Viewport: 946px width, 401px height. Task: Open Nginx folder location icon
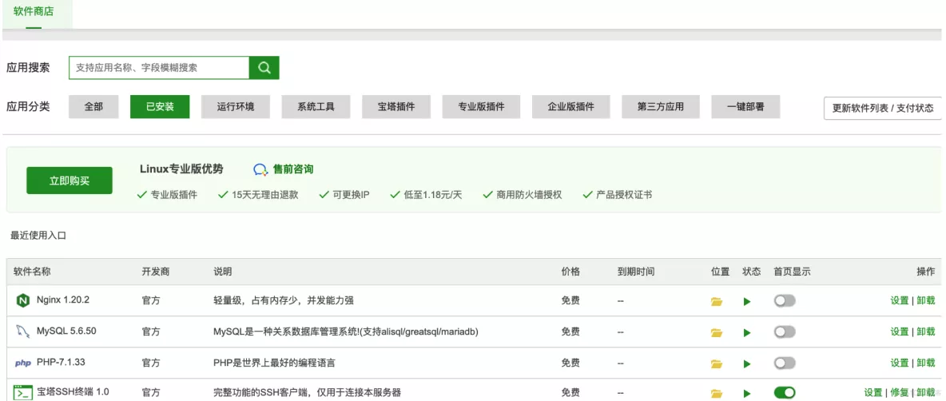716,301
